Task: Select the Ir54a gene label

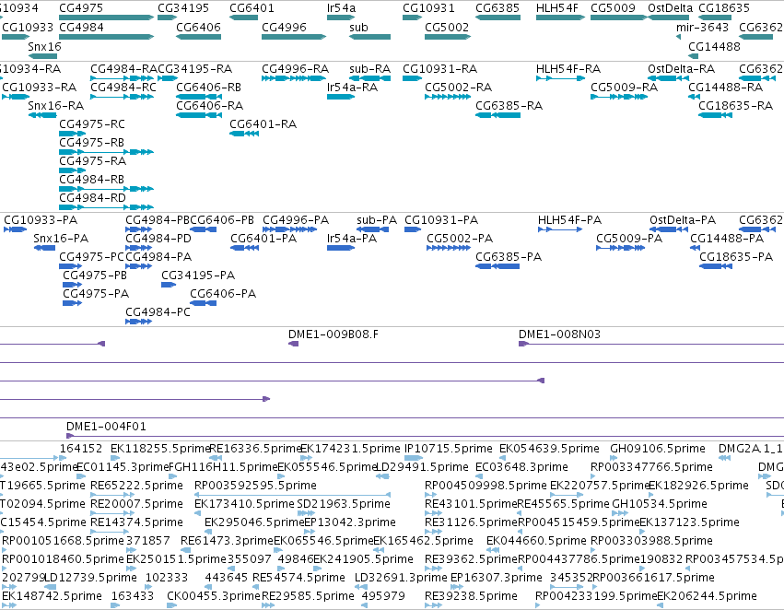Action: pyautogui.click(x=341, y=8)
